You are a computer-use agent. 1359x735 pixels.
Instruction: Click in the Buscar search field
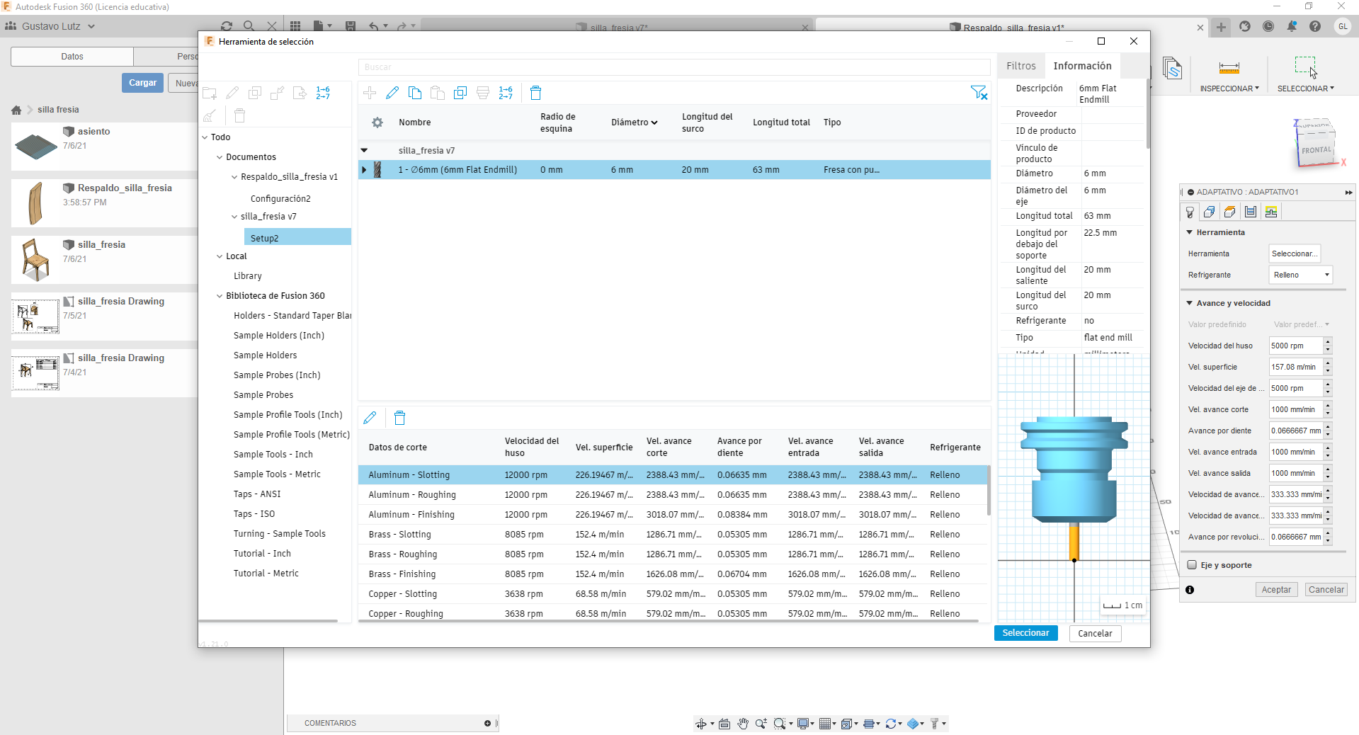pos(674,67)
